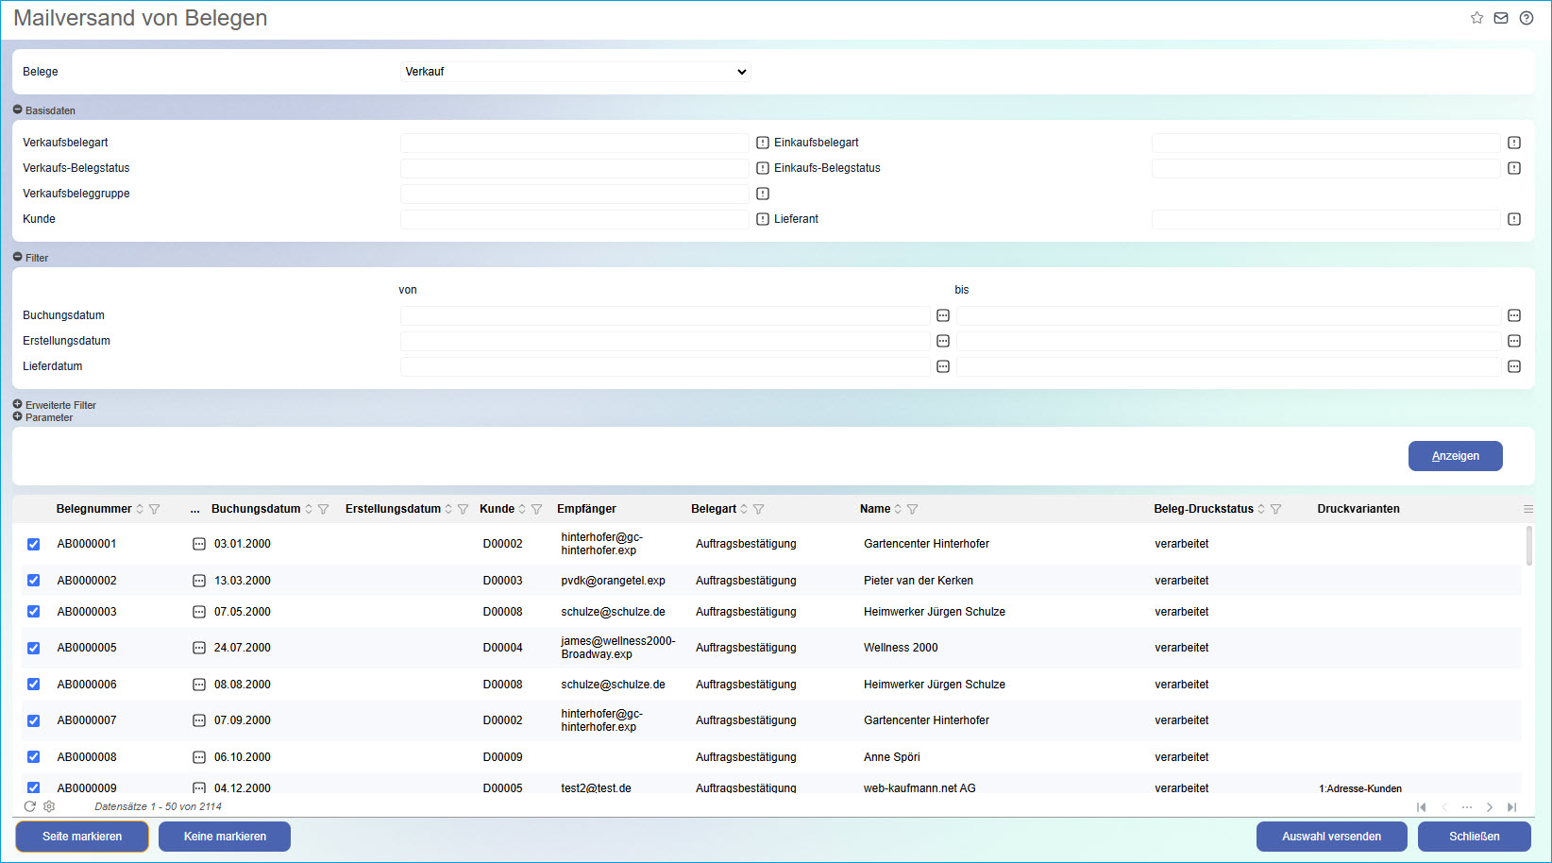Open the help question mark icon

click(1527, 18)
